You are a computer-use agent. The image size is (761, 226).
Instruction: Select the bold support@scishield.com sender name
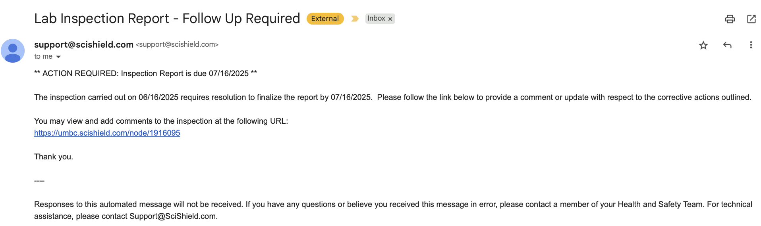84,45
